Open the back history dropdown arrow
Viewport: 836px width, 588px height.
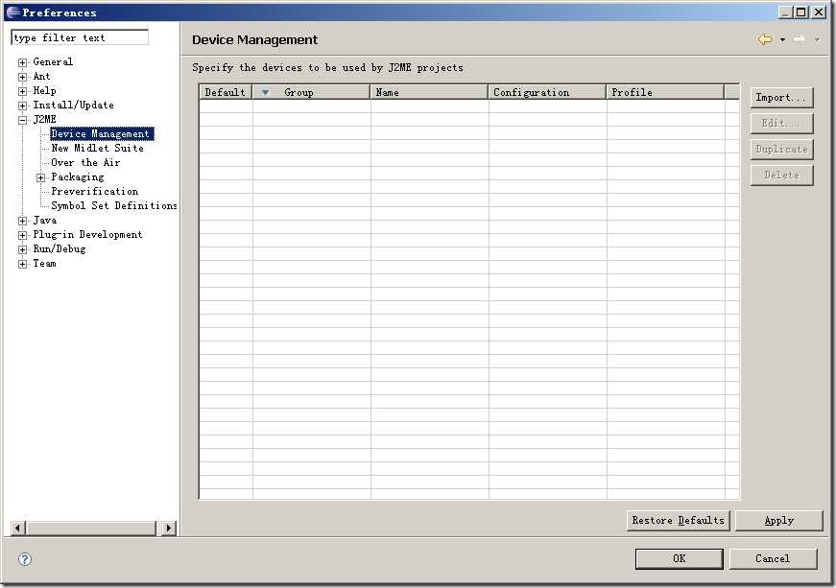coord(782,40)
